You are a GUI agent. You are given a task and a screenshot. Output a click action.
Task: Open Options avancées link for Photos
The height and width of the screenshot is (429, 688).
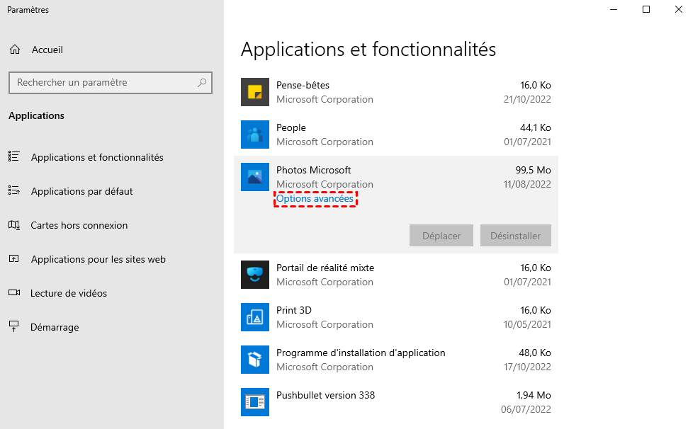point(315,199)
